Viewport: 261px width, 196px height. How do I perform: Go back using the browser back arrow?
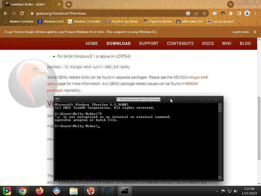(x=6, y=13)
